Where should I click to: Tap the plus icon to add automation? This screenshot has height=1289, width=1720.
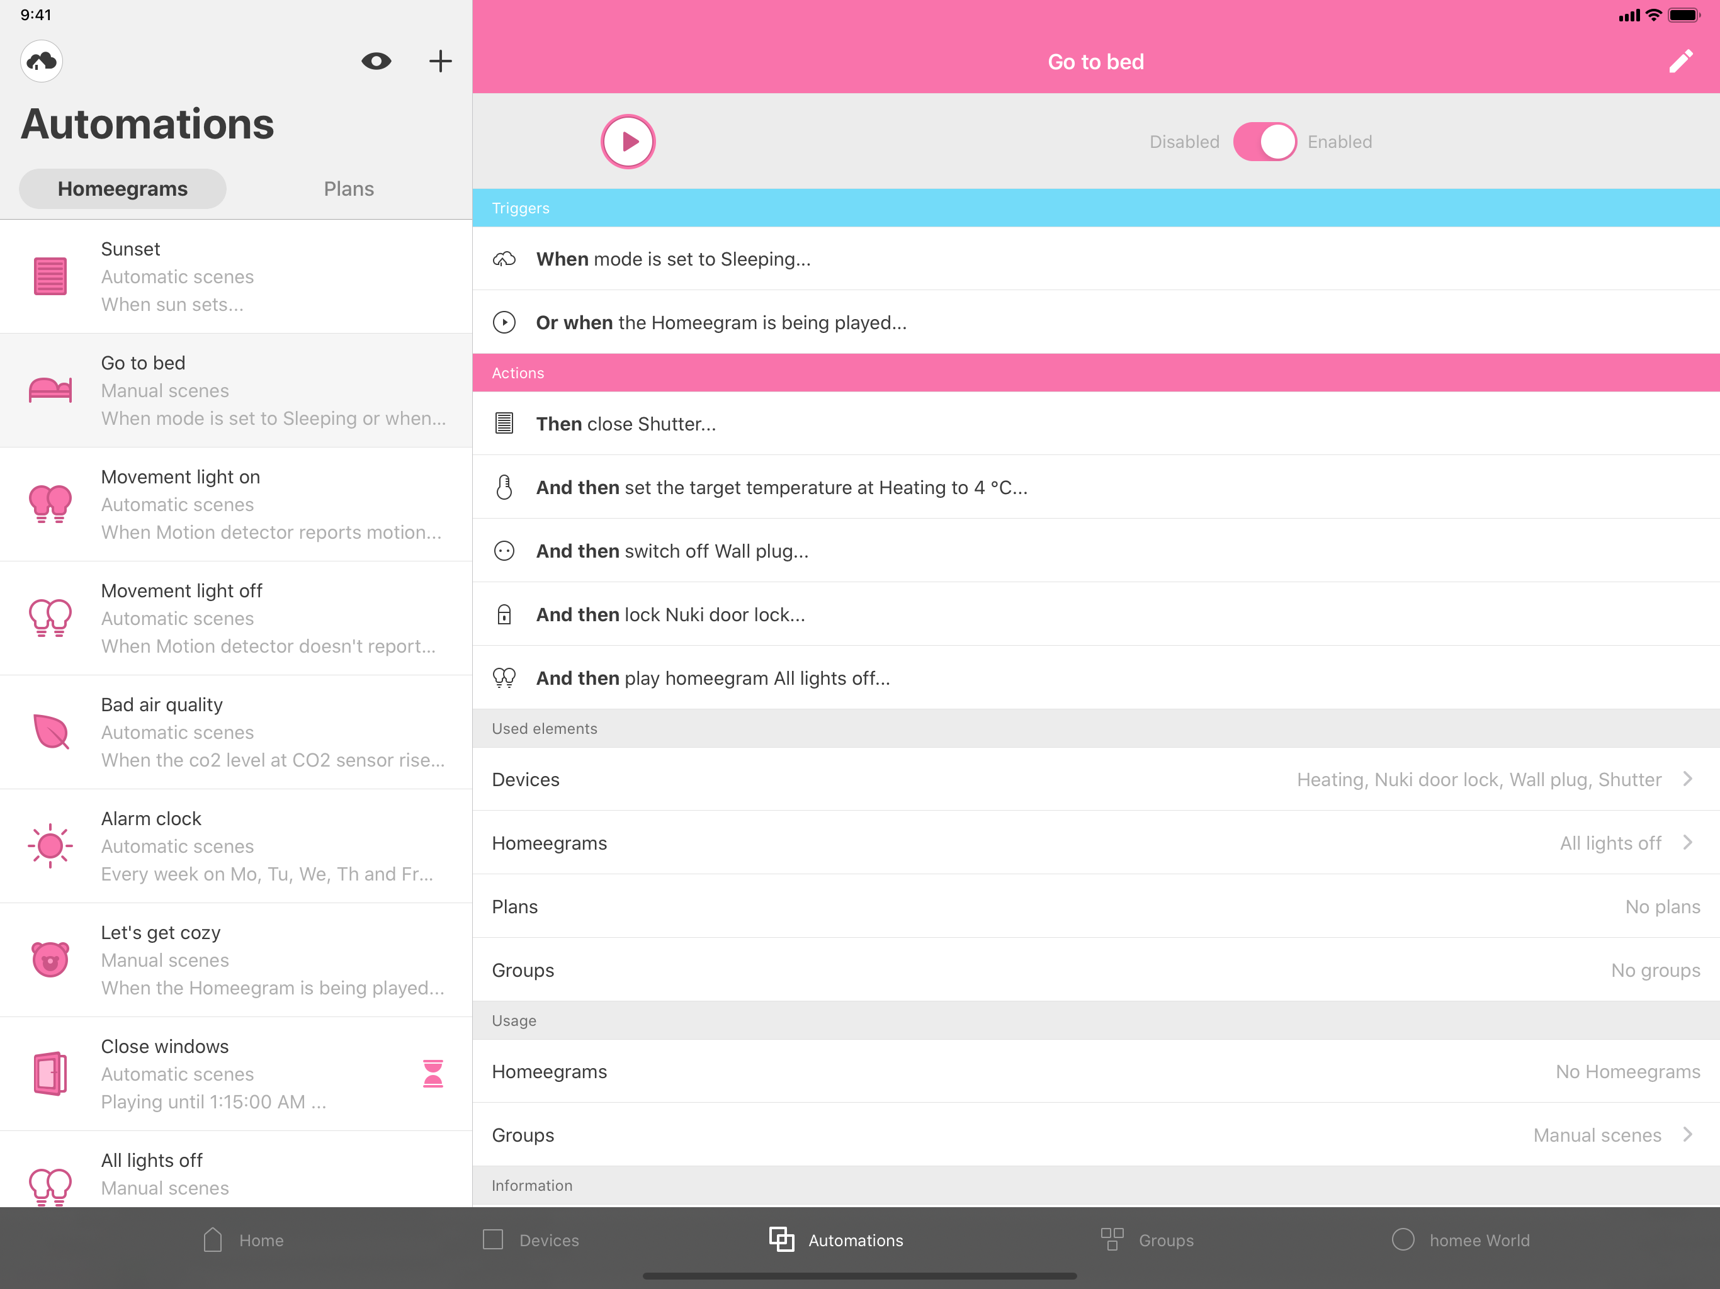click(440, 62)
